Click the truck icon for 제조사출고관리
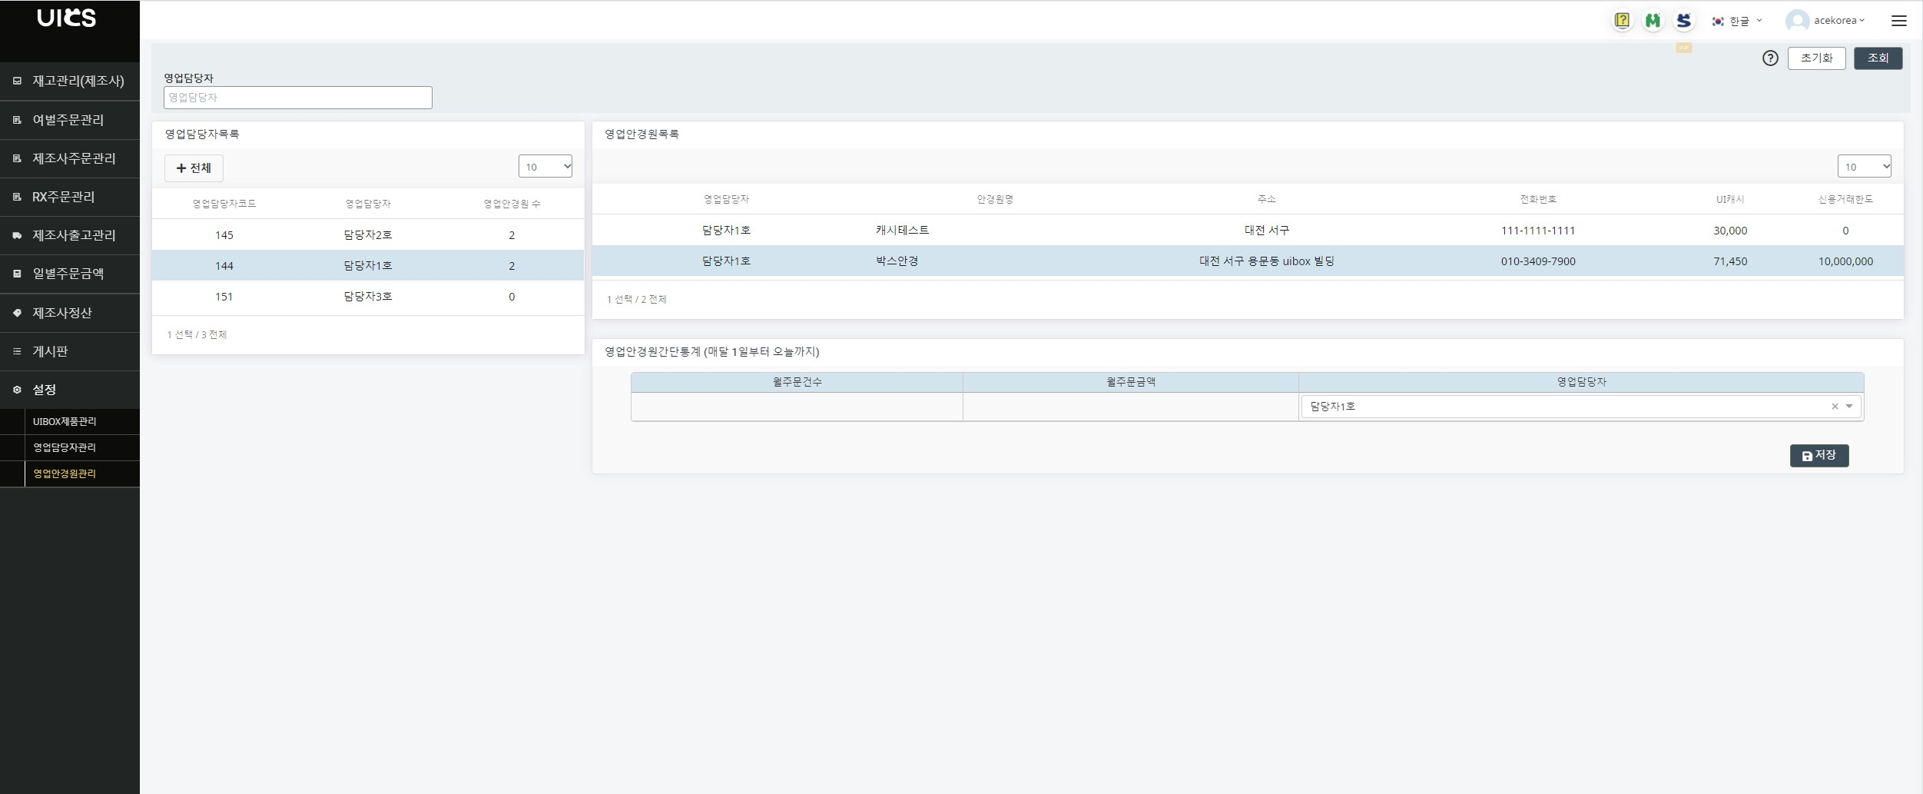Viewport: 1923px width, 794px height. point(17,235)
